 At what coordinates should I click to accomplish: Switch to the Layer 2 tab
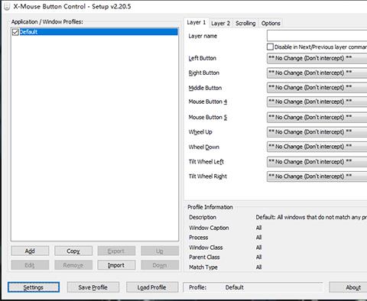(220, 23)
